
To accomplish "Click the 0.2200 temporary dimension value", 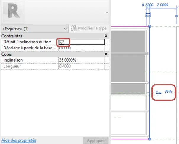I will coord(148,5).
